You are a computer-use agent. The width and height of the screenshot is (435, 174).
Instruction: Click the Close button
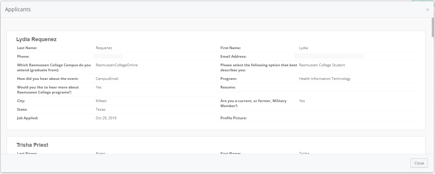pos(419,163)
